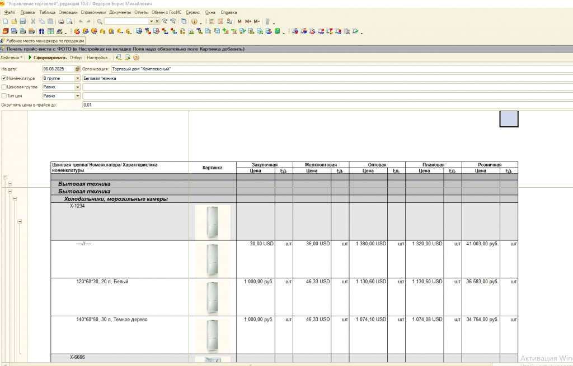This screenshot has height=366, width=573.
Task: Enable the Тип цен checkbox
Action: pos(4,96)
